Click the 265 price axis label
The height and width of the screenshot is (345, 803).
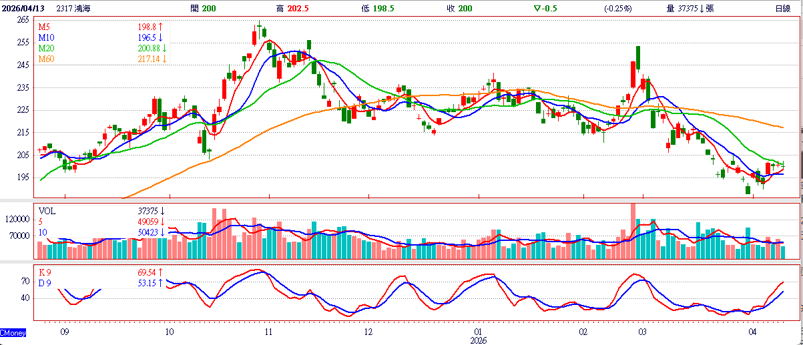pos(23,20)
